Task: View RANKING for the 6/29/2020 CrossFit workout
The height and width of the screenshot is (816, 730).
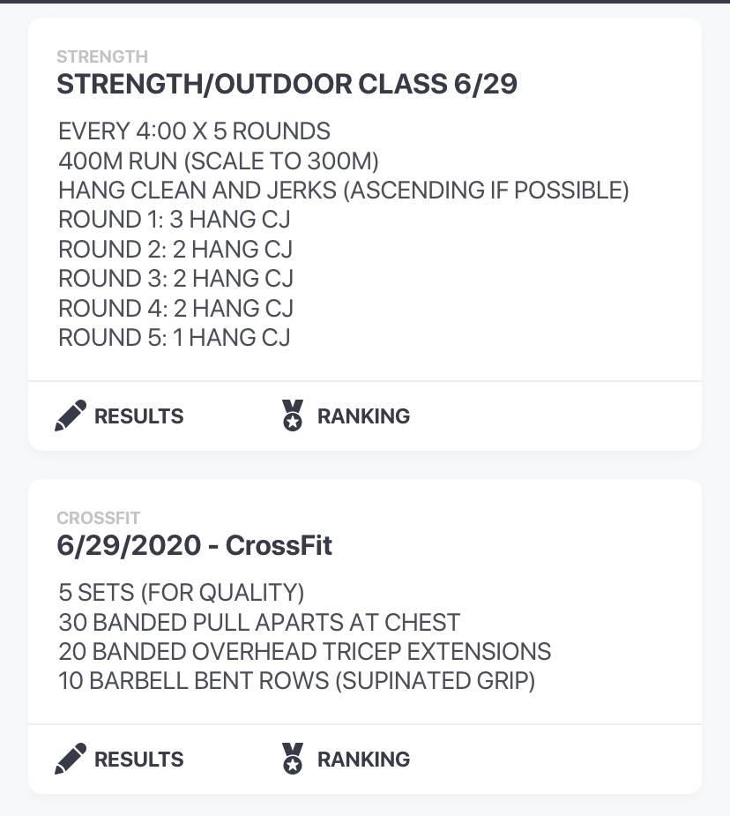Action: click(x=363, y=760)
